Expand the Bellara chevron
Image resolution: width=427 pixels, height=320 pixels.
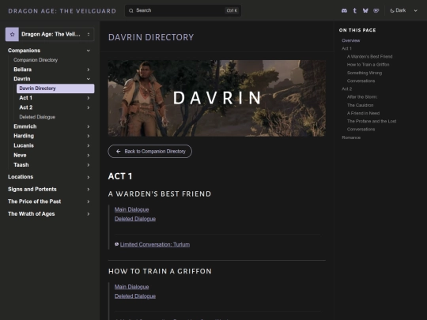pos(89,70)
